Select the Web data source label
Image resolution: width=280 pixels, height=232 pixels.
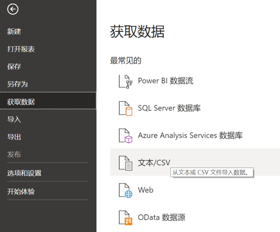[146, 190]
